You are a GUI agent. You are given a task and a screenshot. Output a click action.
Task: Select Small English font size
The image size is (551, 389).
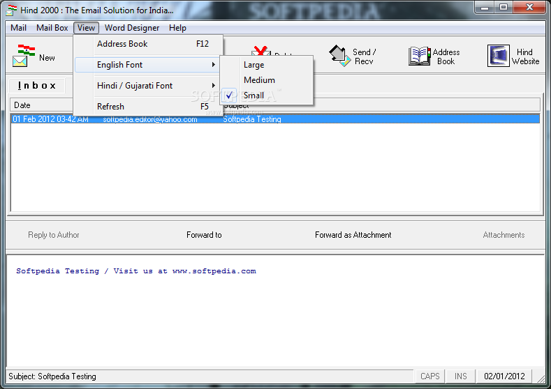pos(266,96)
